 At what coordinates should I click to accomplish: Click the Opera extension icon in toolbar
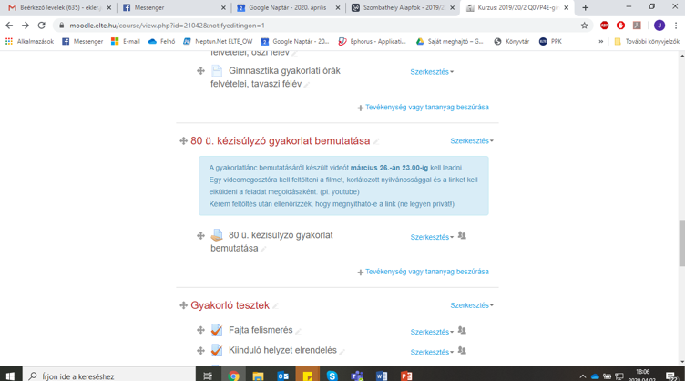pos(621,26)
